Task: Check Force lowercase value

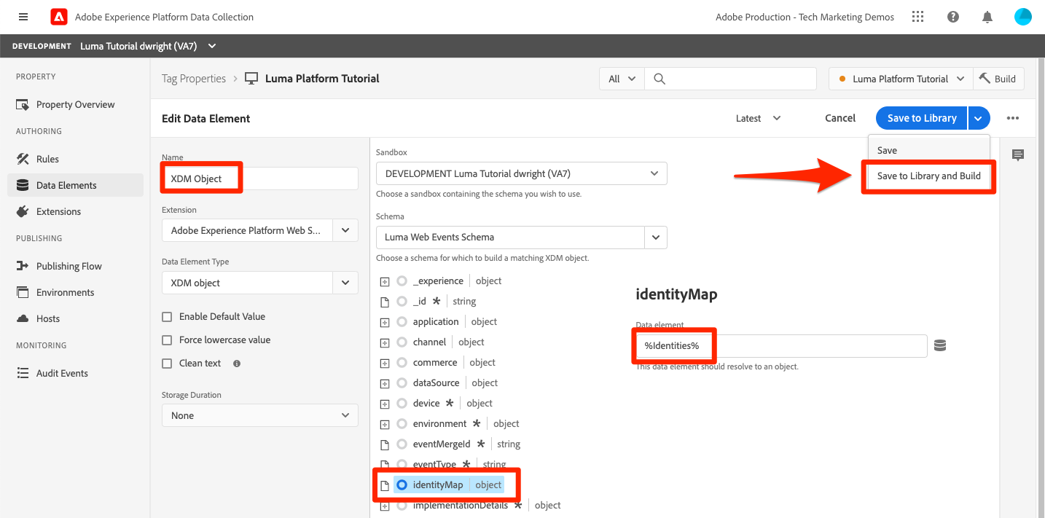Action: click(x=167, y=340)
